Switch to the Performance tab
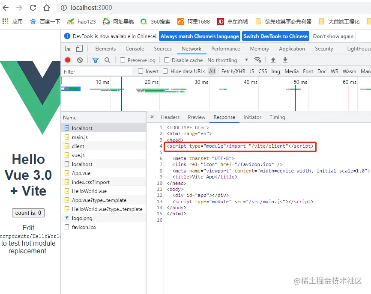Screen dimensions: 371x294 (226, 49)
